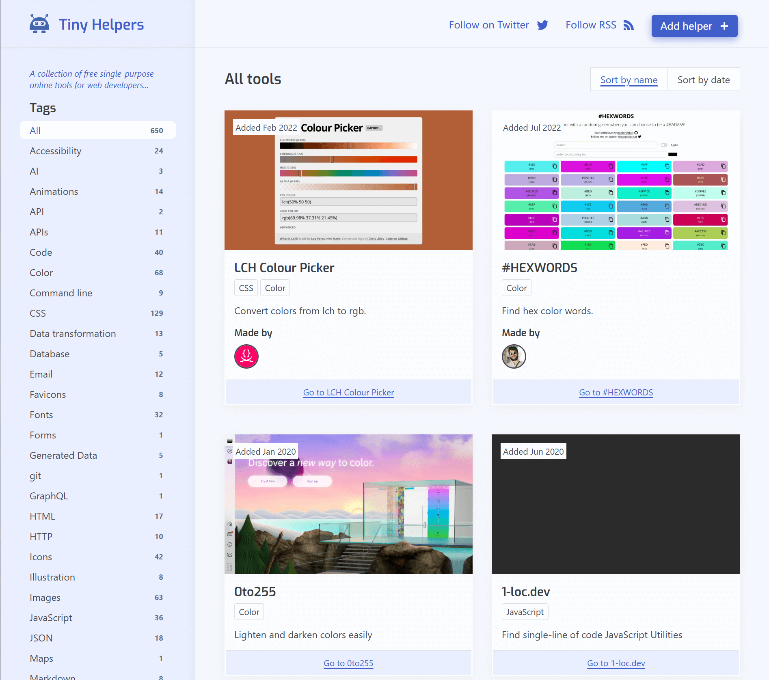This screenshot has height=680, width=769.
Task: Filter by the HTML tag
Action: click(98, 516)
